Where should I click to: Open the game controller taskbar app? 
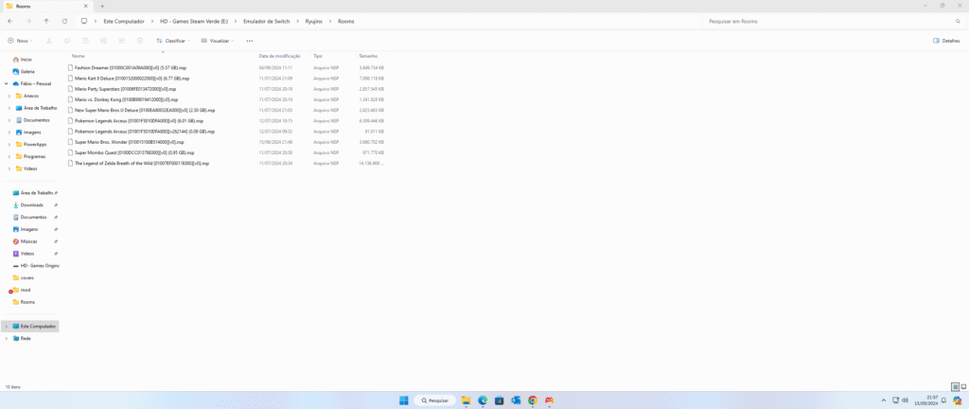tap(550, 400)
